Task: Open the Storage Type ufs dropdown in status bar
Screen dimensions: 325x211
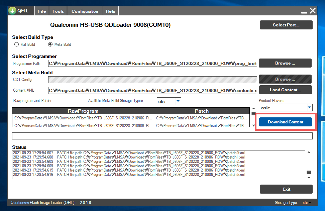Action: pos(307,203)
